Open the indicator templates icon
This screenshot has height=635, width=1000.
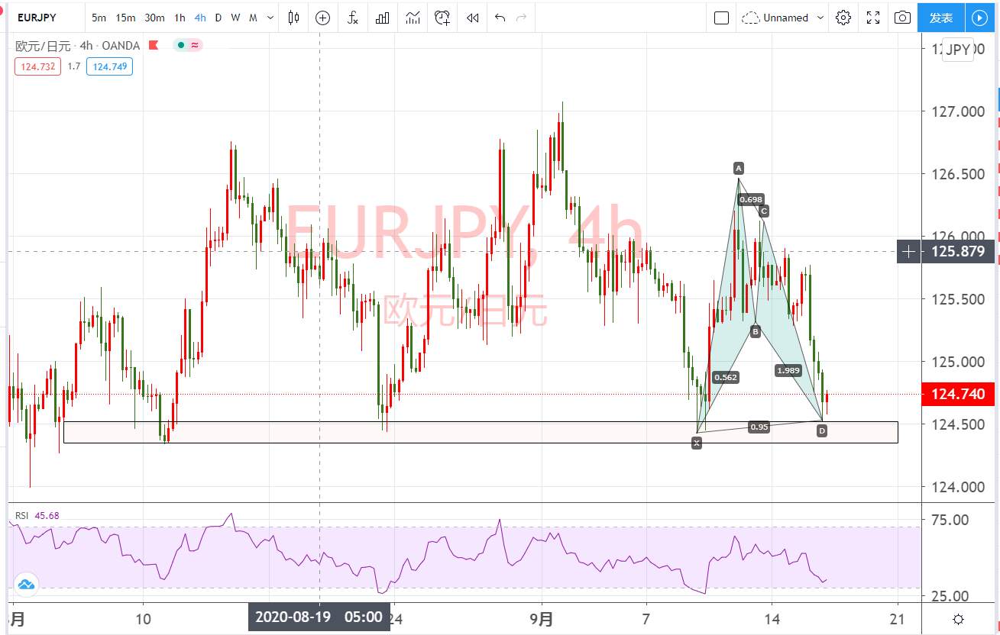pyautogui.click(x=413, y=18)
